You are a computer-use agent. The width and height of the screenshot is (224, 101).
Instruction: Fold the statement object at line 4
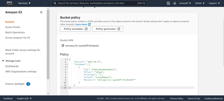[x=67, y=67]
